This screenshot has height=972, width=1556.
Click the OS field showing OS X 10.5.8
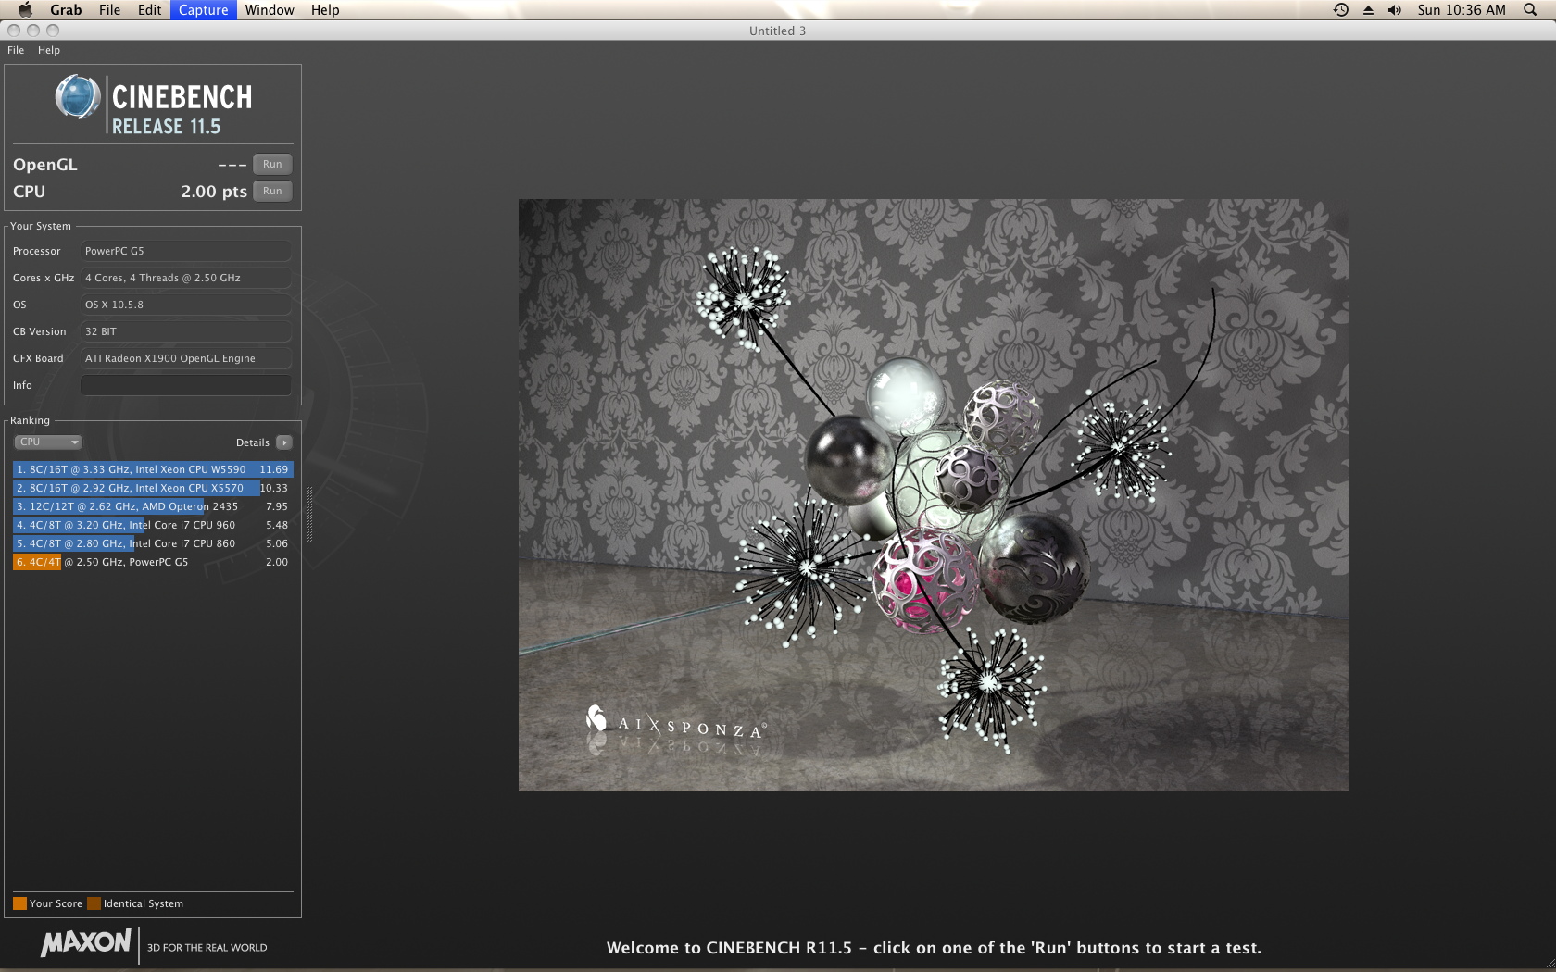point(185,305)
